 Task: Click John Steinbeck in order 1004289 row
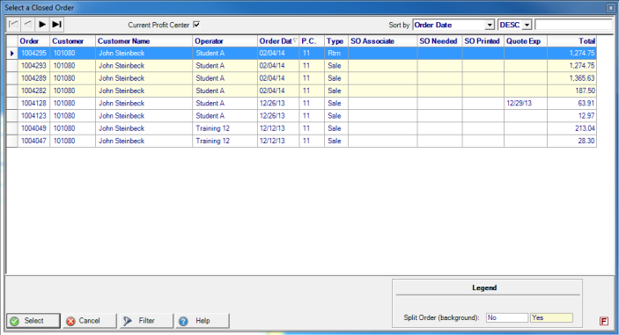[x=144, y=78]
